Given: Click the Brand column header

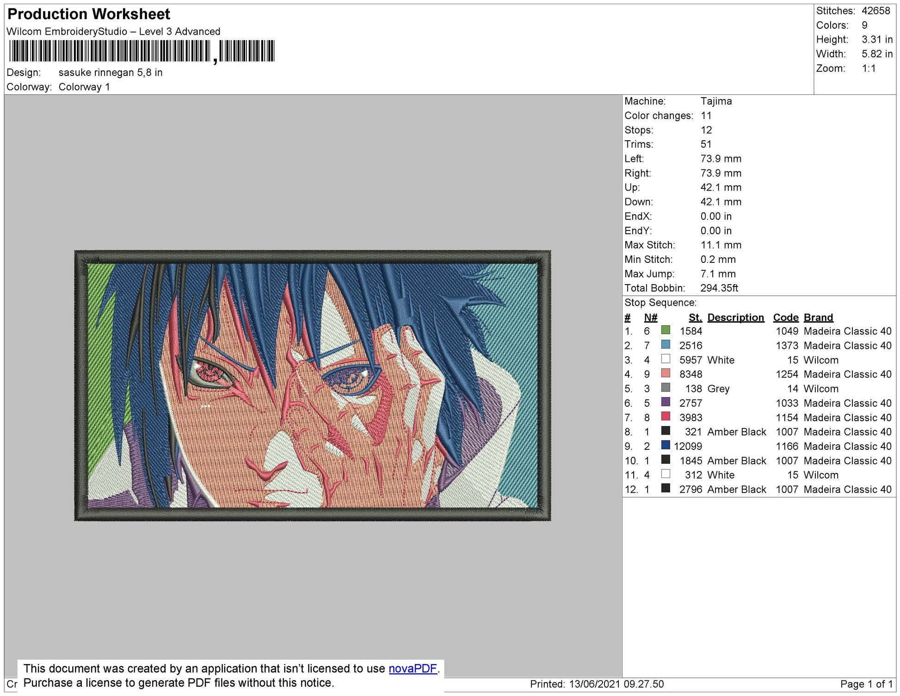Looking at the screenshot, I should [819, 317].
